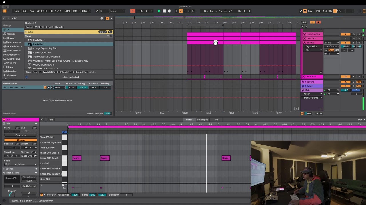
Task: Click the tempo field 124.00
Action: pos(40,11)
